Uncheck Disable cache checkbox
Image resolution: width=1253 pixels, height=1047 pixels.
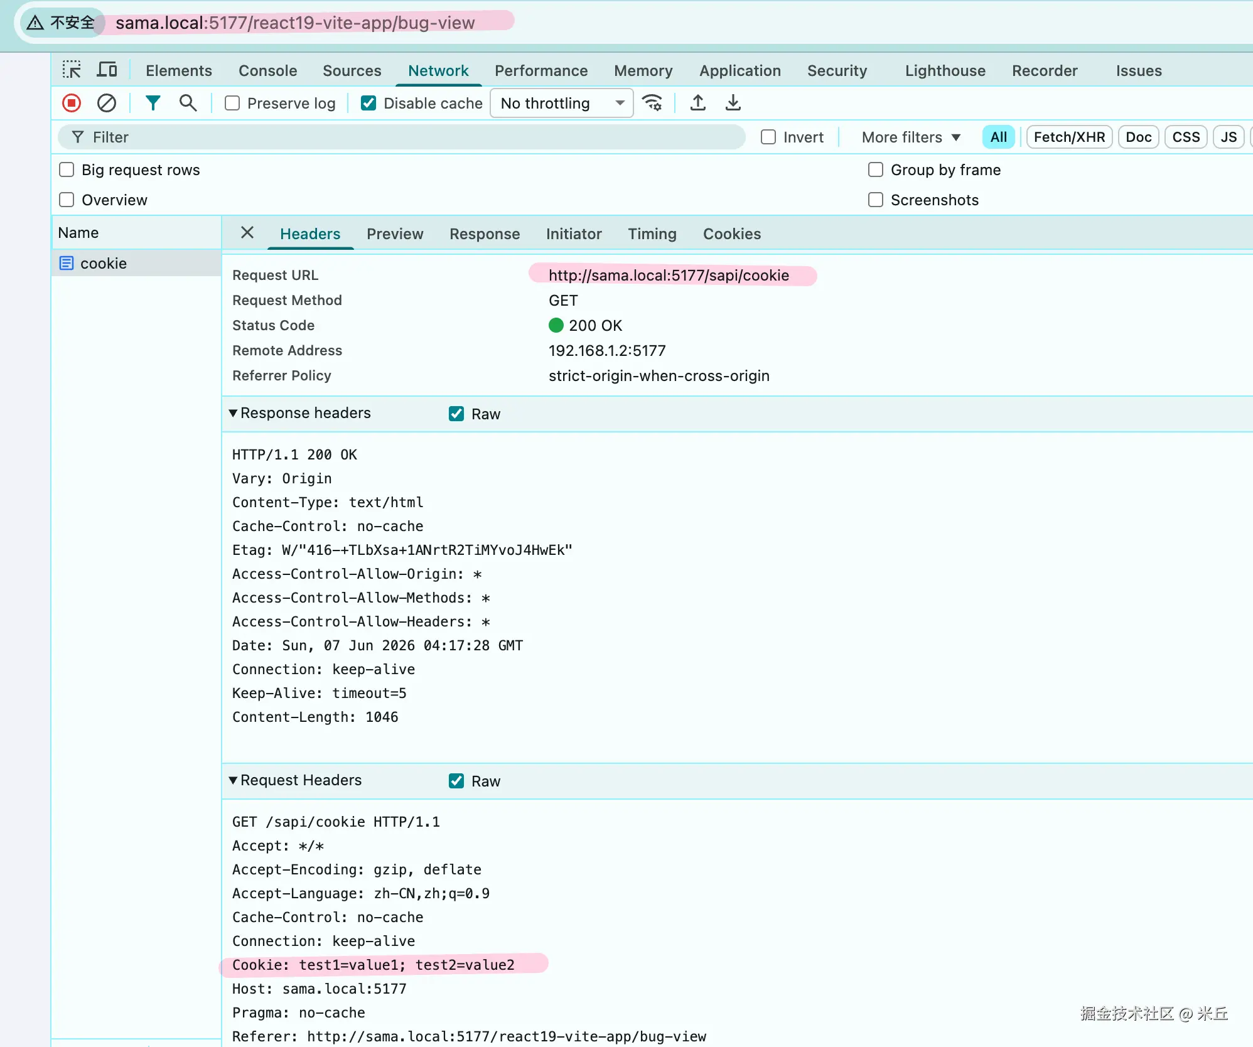click(x=368, y=103)
